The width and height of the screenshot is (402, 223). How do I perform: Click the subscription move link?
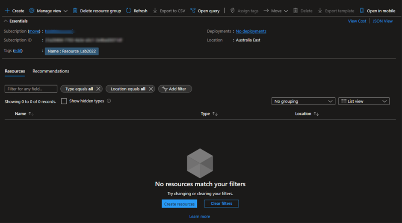tap(34, 31)
